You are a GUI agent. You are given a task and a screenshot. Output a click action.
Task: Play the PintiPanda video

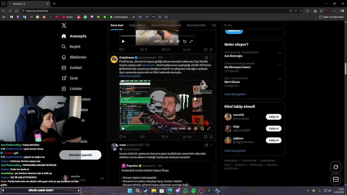pos(123,129)
